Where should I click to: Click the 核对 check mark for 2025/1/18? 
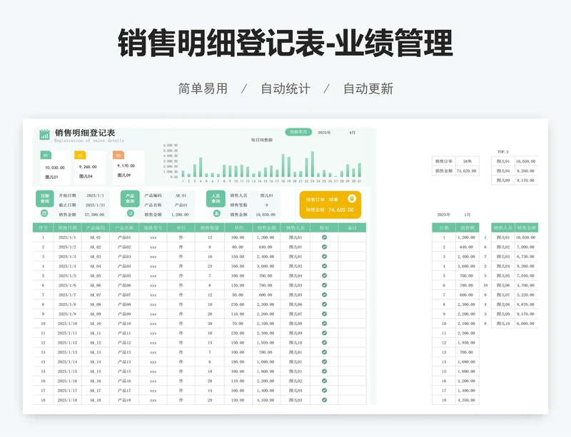point(324,400)
